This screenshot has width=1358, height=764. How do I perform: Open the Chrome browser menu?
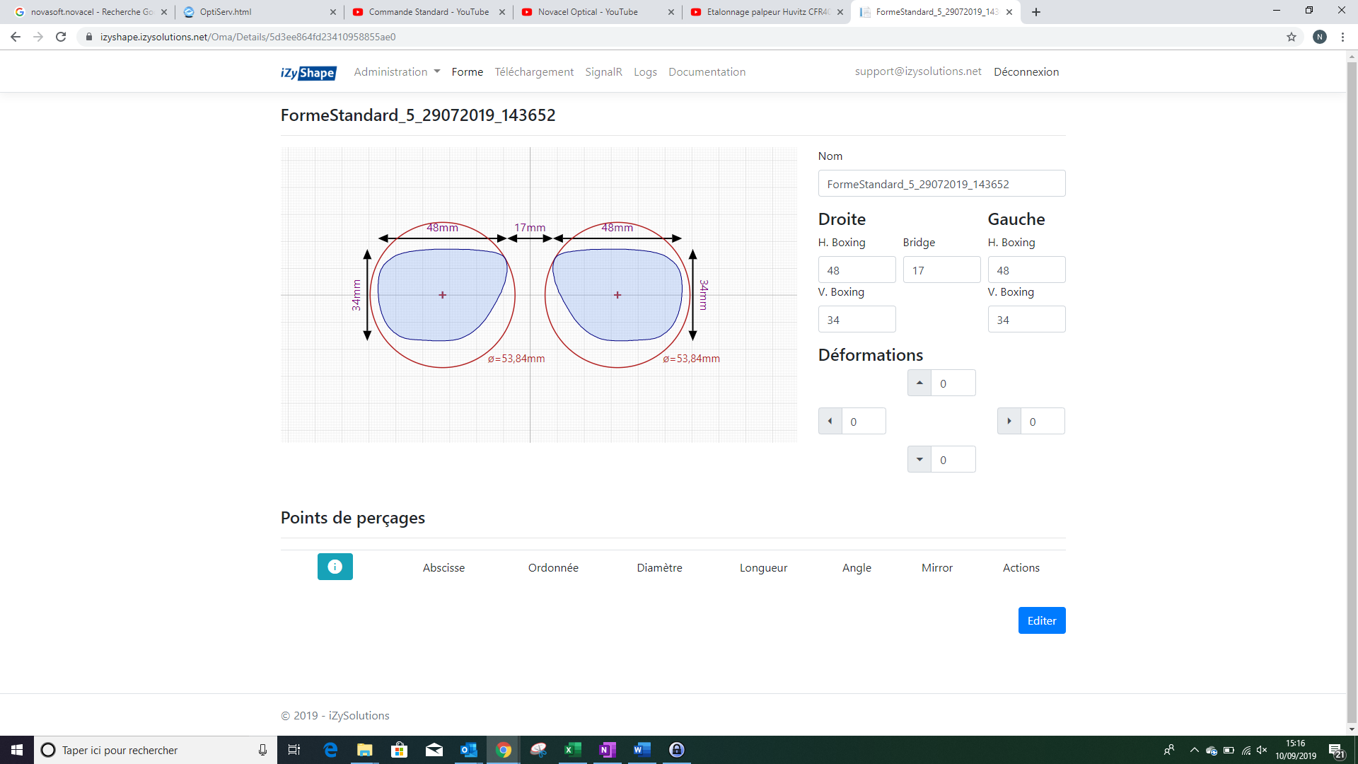tap(1342, 37)
